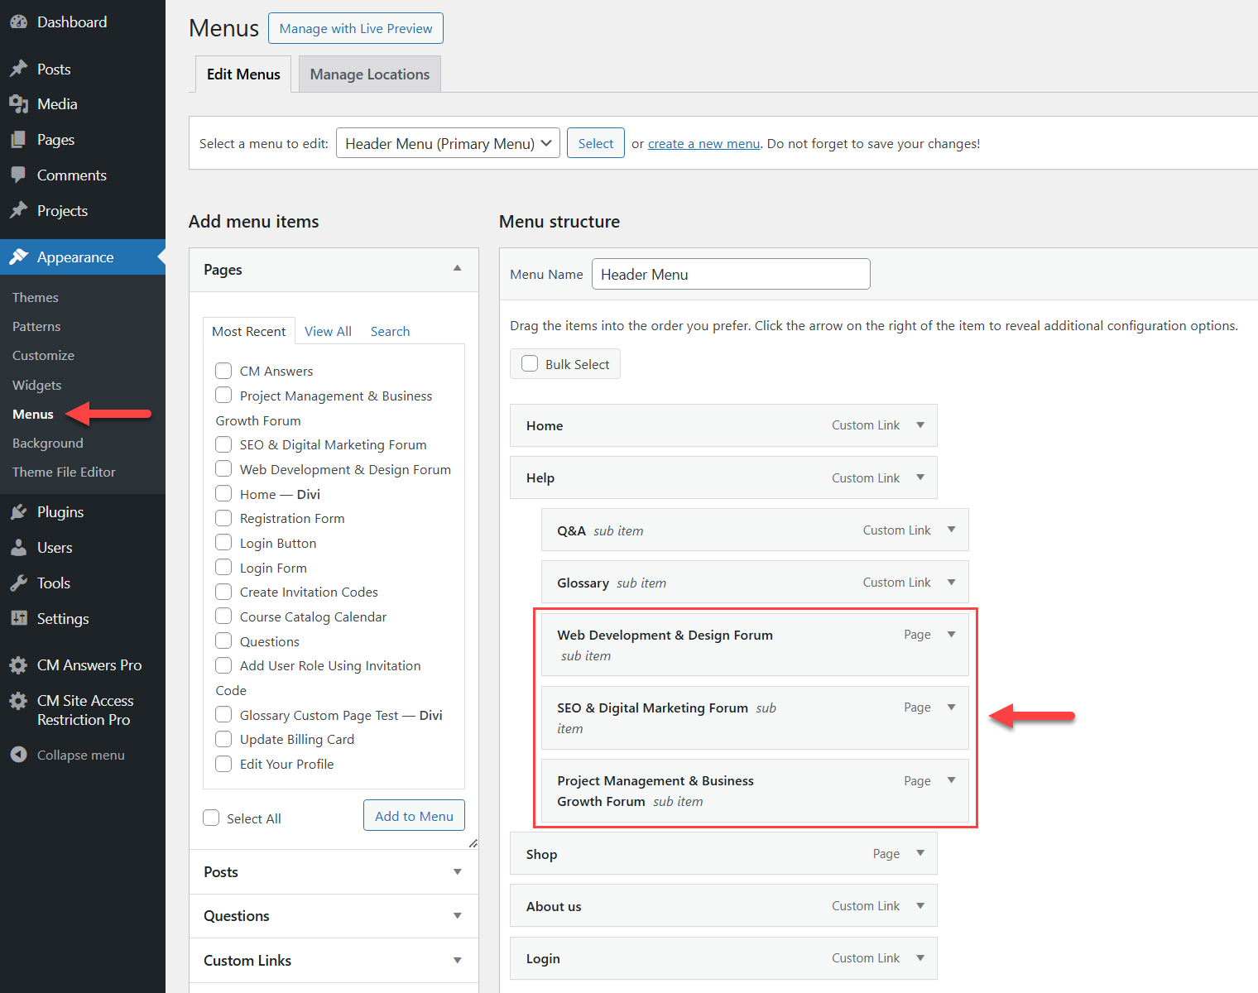Open the Header Menu selection dropdown
1258x993 pixels.
448,143
